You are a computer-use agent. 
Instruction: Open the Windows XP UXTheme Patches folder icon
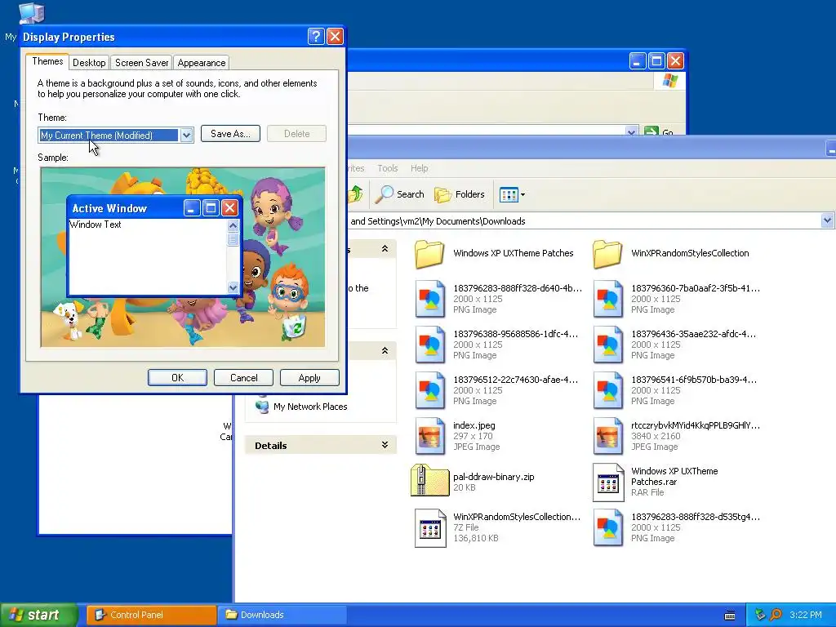pyautogui.click(x=429, y=254)
